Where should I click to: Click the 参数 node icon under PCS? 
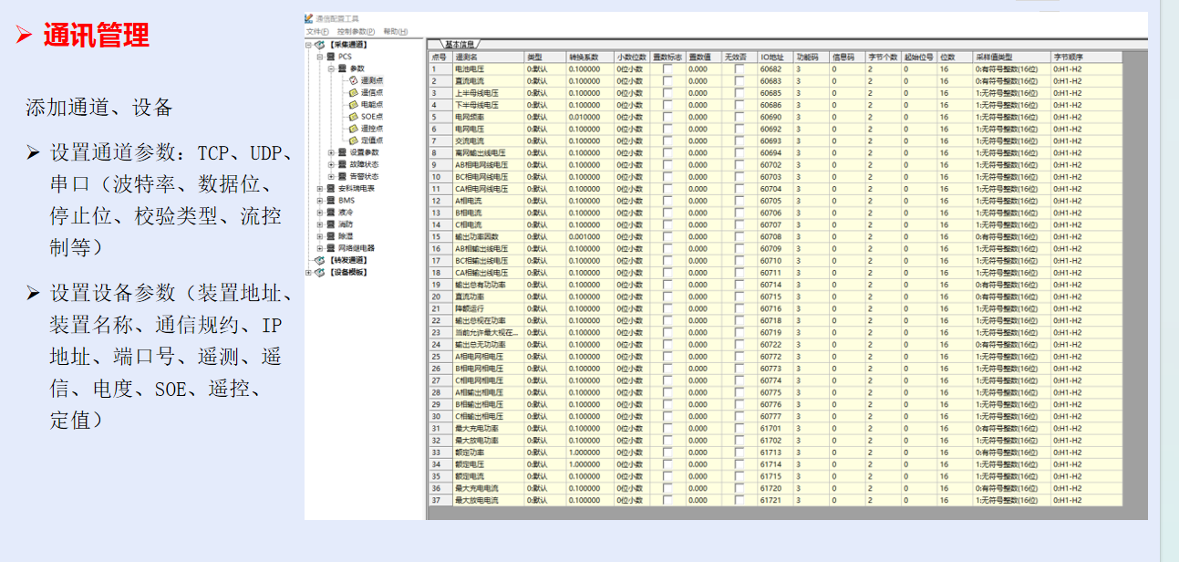(342, 68)
